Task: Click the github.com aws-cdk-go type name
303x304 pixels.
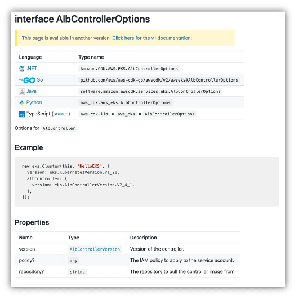Action: pos(159,80)
